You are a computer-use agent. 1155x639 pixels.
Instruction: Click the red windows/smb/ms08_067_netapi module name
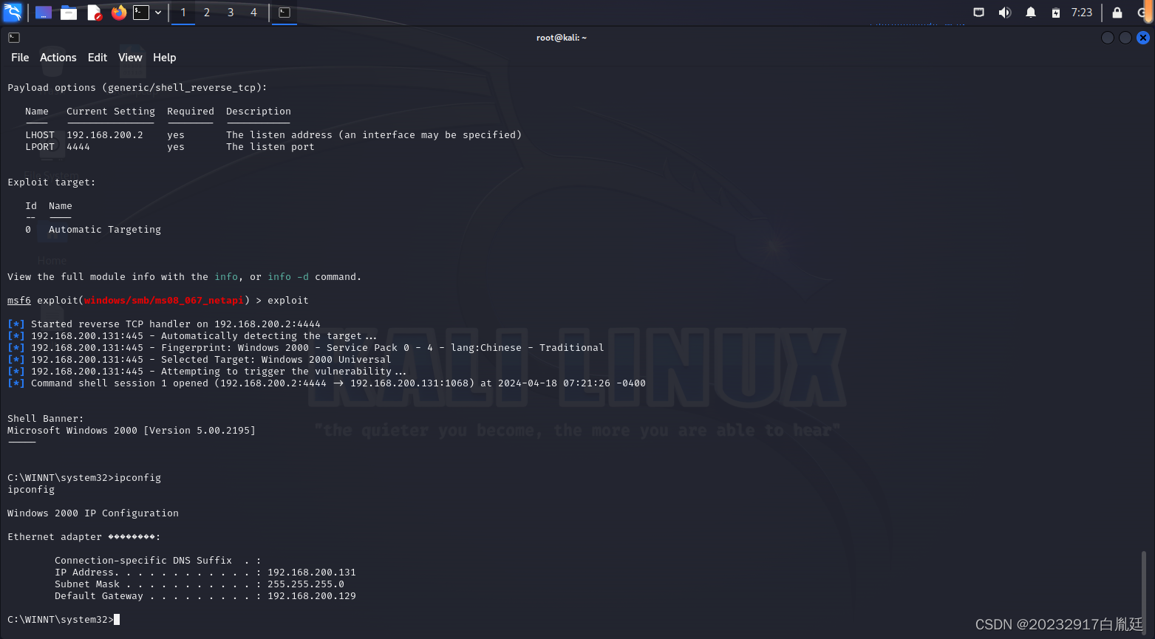click(x=164, y=301)
